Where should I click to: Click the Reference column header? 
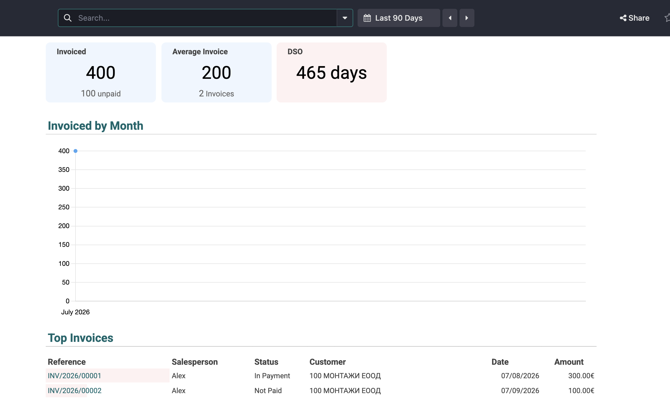[67, 362]
